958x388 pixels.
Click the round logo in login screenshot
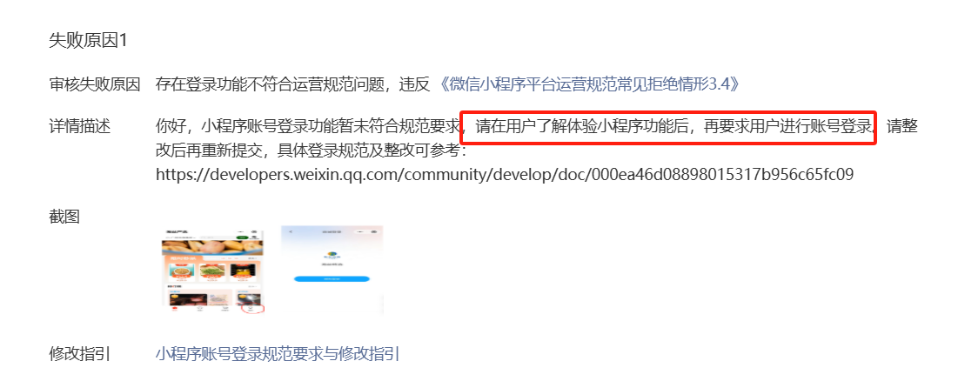pos(332,254)
